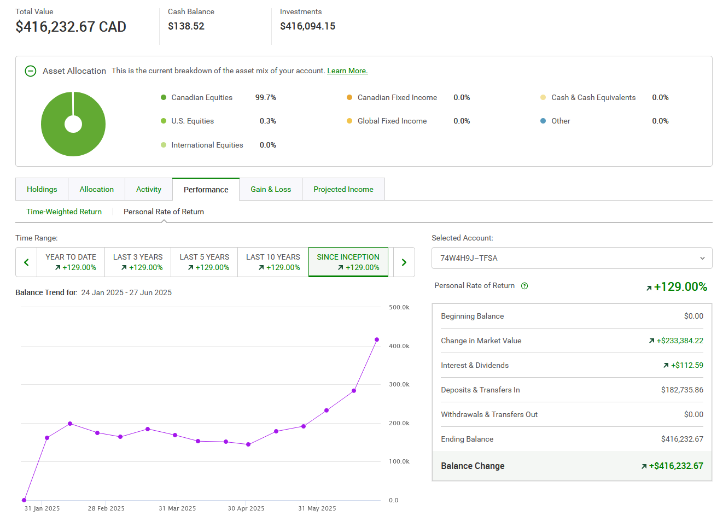Click the 31 Mar 2025 axis label

click(x=177, y=508)
